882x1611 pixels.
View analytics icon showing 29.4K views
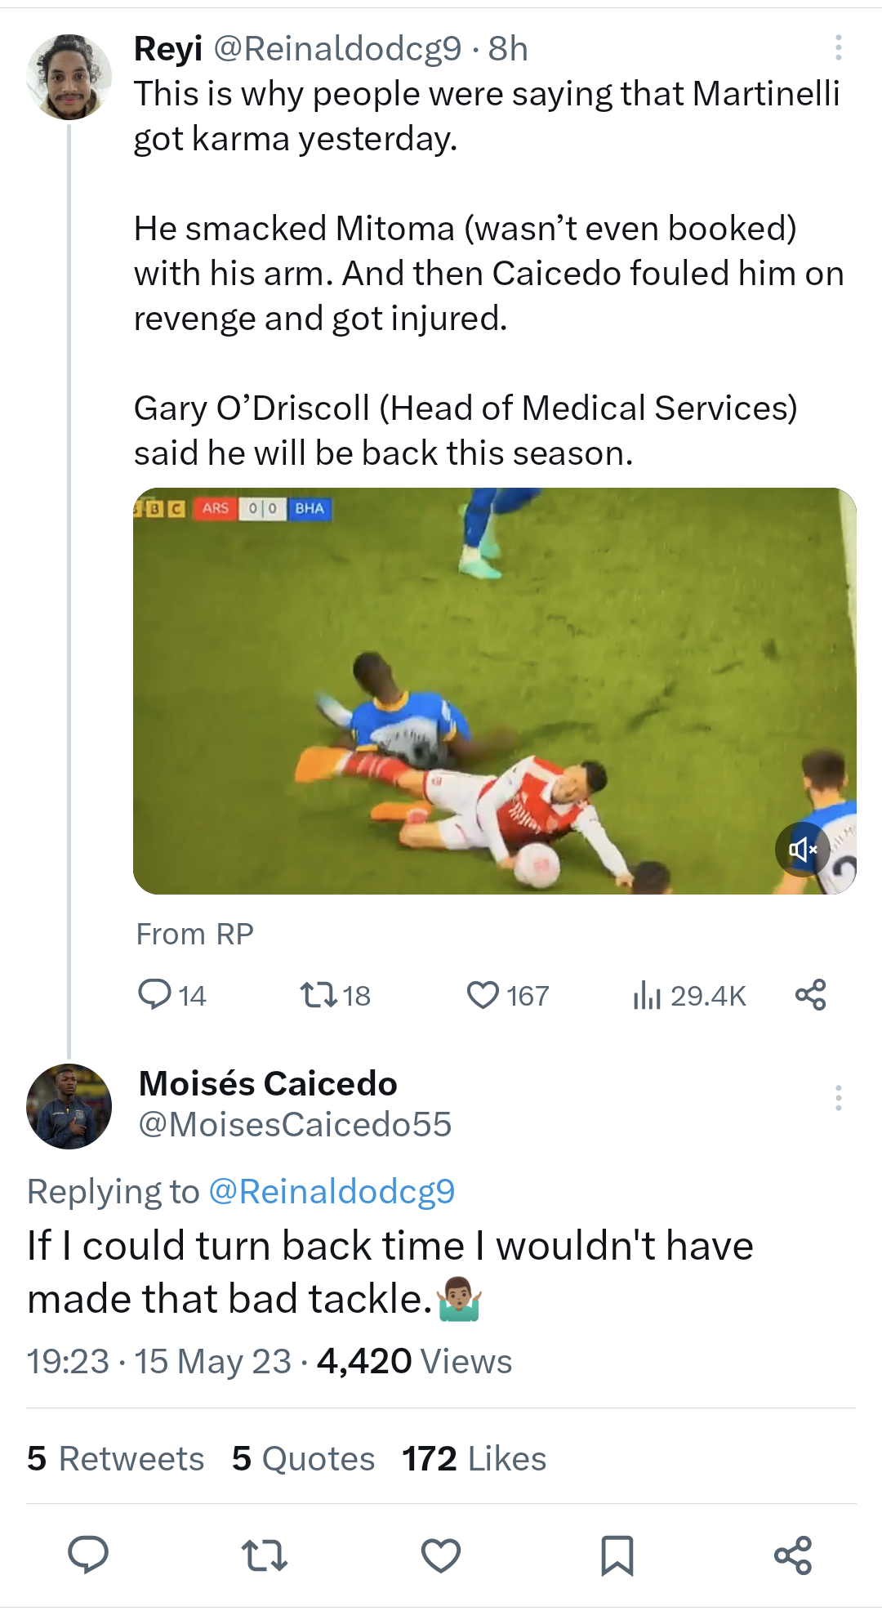pyautogui.click(x=647, y=995)
